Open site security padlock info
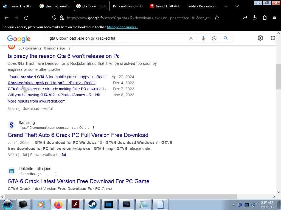Screen dimensions: 281x210 pos(62,17)
